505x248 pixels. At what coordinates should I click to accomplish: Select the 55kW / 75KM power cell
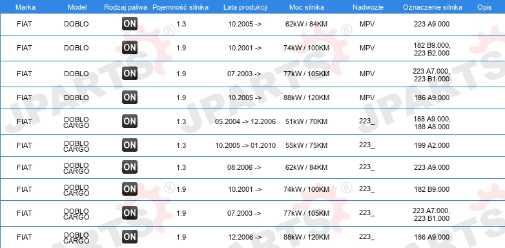pyautogui.click(x=306, y=145)
